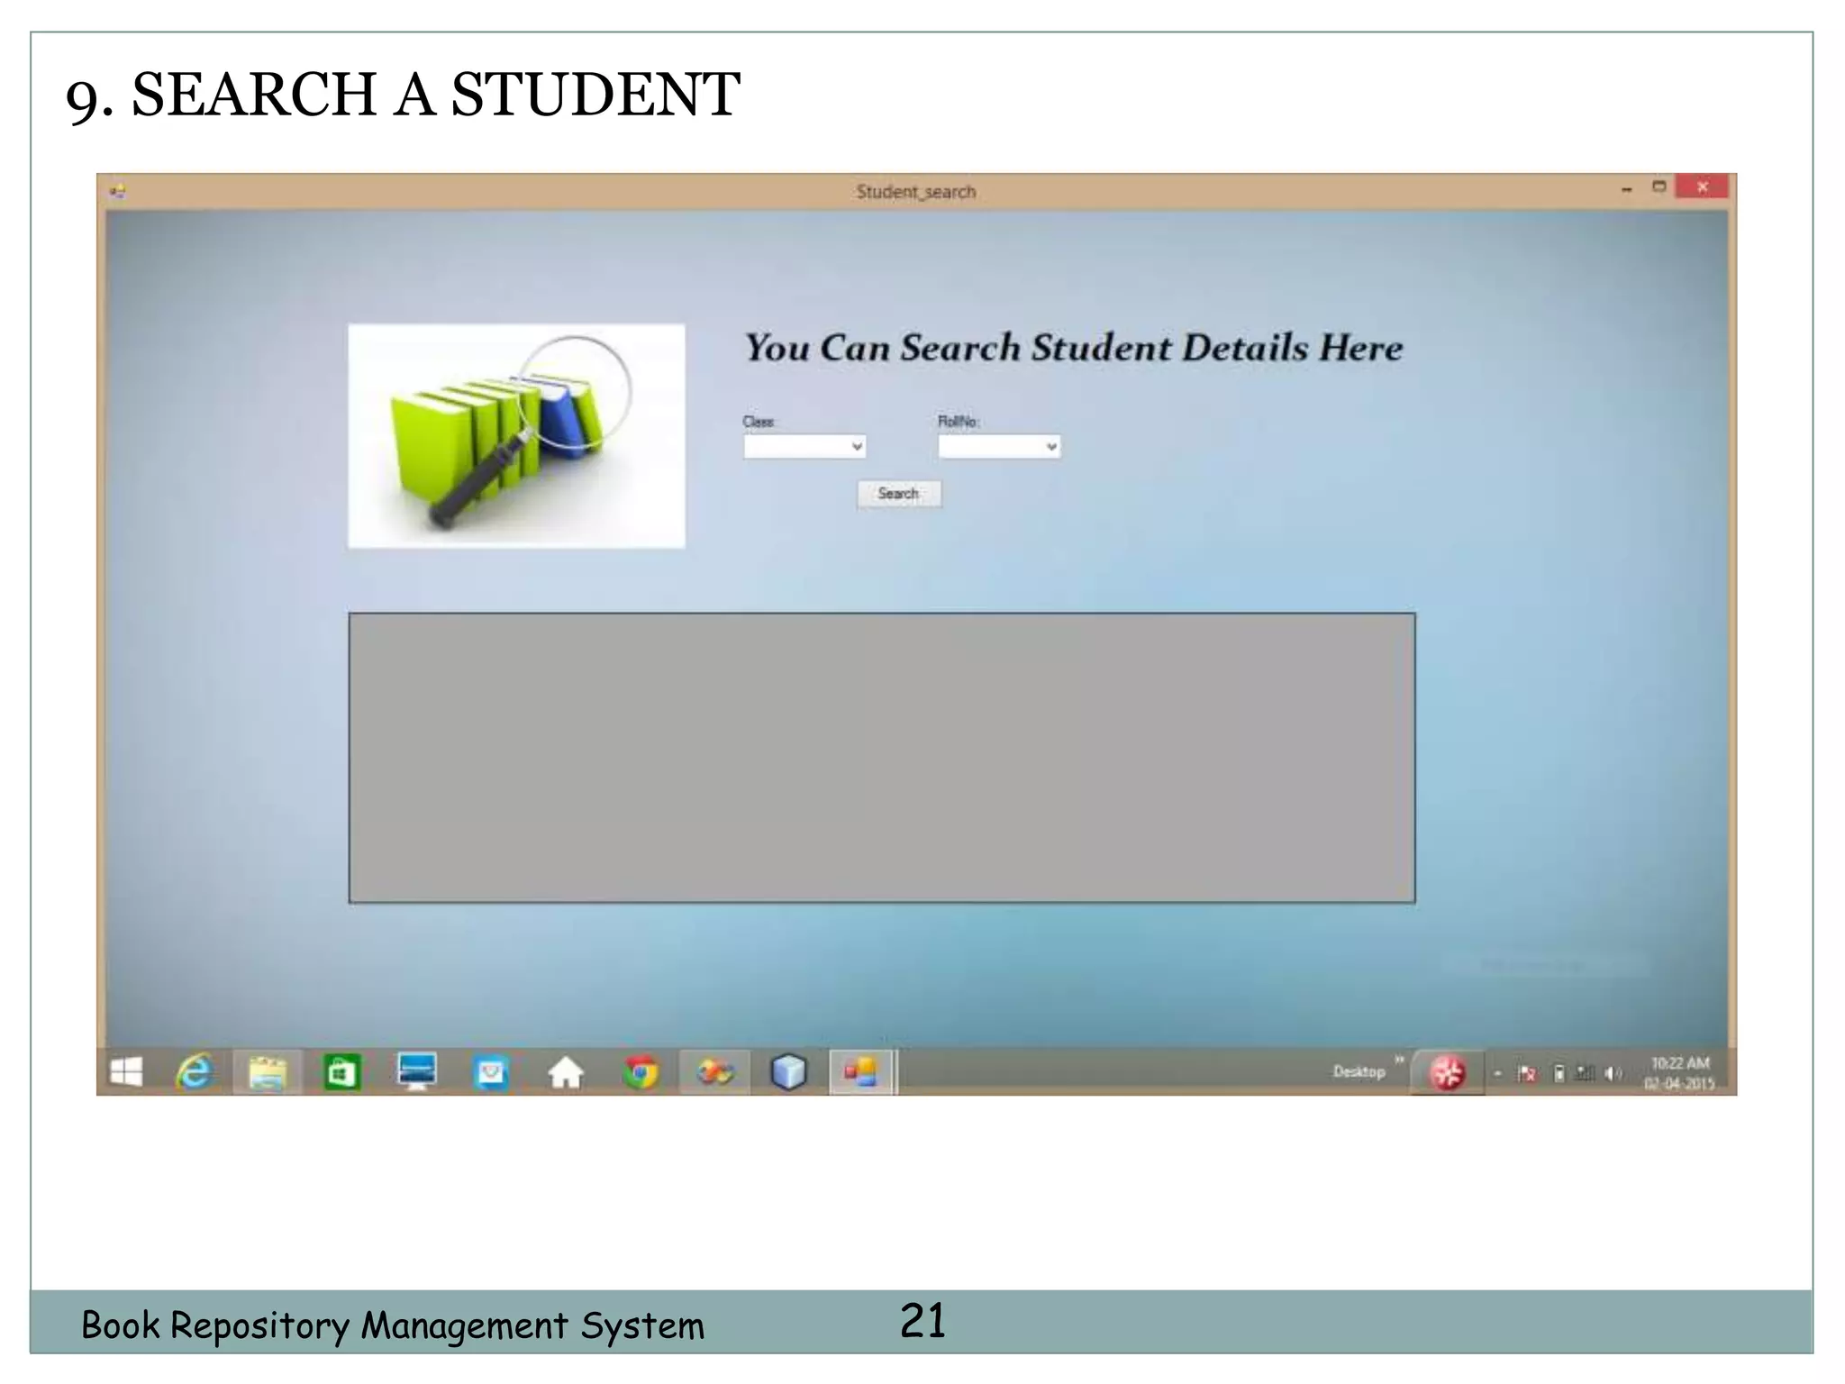Launch Internet Explorer from the taskbar
1845x1384 pixels.
(195, 1072)
